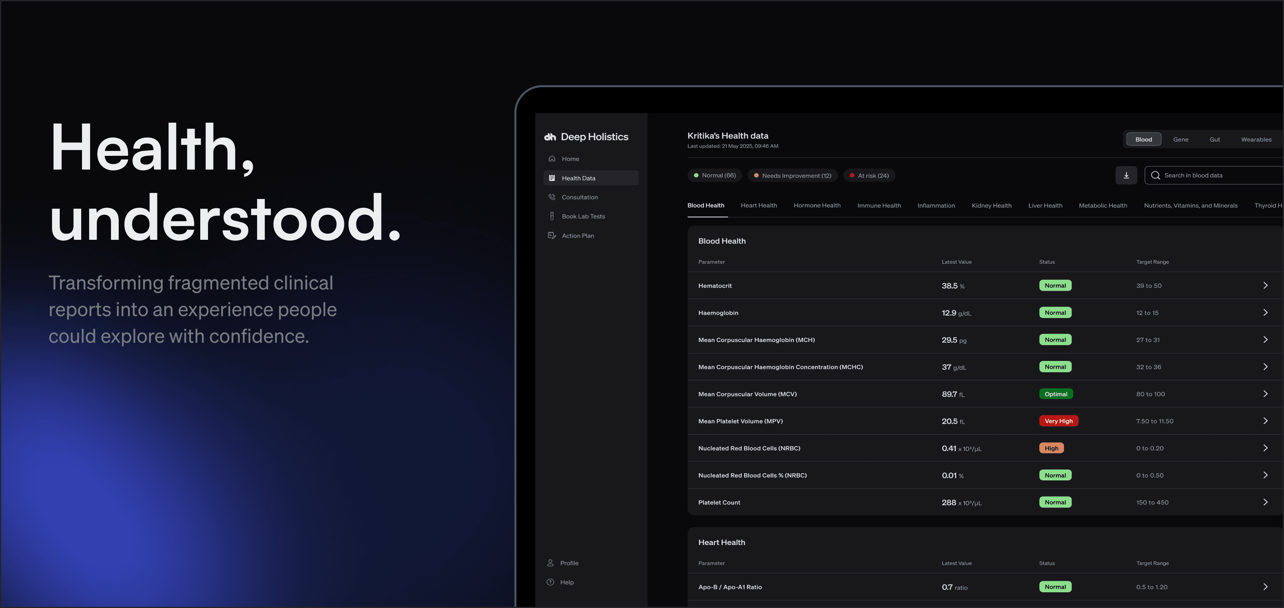Expand the MCH row chevron

coord(1265,340)
